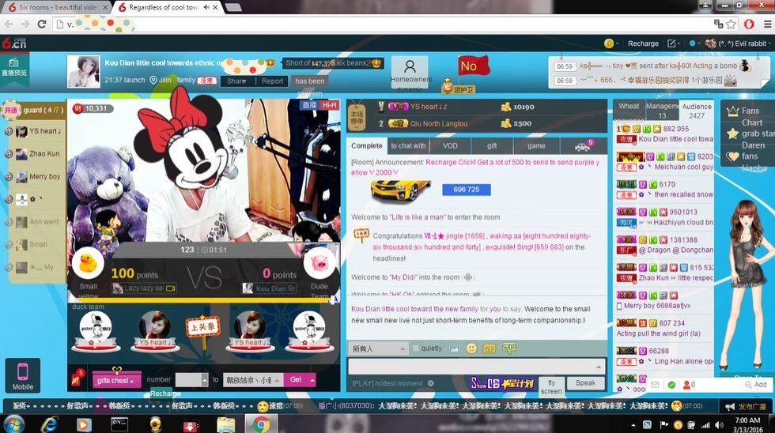775x433 pixels.
Task: Open the Homeowners dynamic profile icon
Action: pos(410,71)
